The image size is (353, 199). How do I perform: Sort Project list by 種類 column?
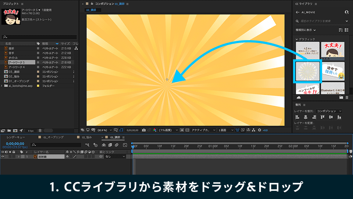(x=45, y=43)
